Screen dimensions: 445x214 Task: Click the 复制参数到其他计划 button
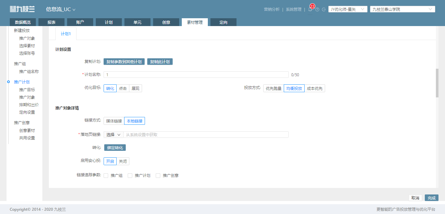(x=124, y=62)
